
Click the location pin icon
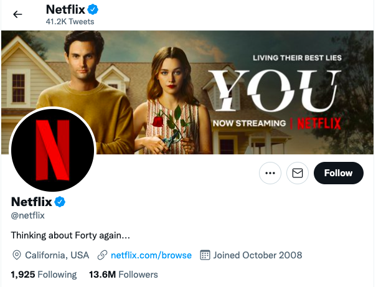coord(17,255)
